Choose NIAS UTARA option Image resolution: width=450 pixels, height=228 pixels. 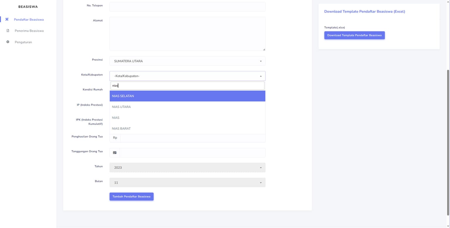187,107
